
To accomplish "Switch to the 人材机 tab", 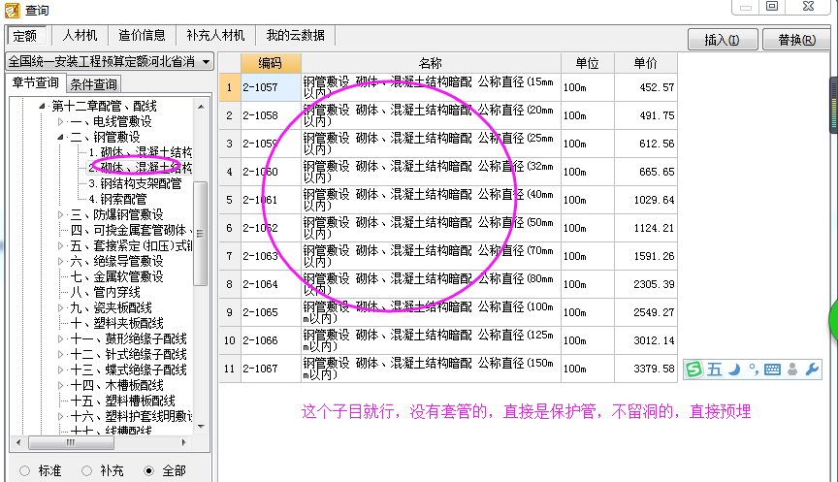I will [81, 35].
